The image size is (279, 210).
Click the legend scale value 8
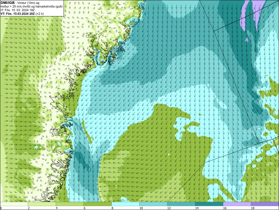coord(112,208)
